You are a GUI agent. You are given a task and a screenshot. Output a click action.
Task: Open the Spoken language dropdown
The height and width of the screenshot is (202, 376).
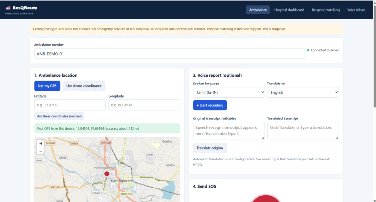(229, 92)
